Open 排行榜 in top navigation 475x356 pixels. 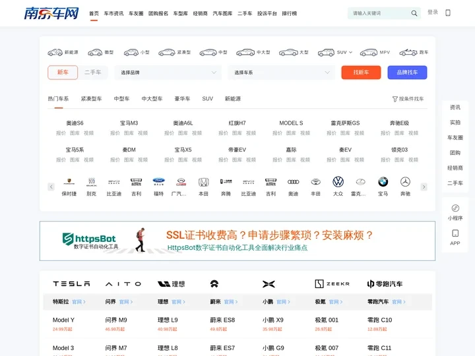(290, 13)
